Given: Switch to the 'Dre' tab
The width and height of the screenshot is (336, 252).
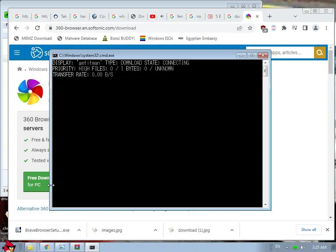Looking at the screenshot, I should [137, 16].
